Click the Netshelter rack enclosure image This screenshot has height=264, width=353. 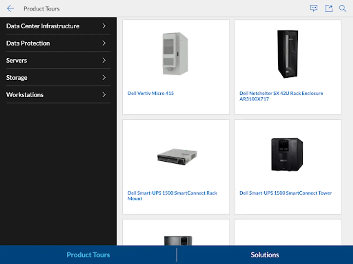click(x=287, y=54)
